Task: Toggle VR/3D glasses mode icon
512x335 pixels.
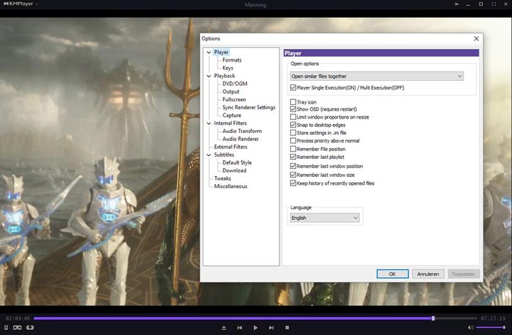Action: pos(17,328)
